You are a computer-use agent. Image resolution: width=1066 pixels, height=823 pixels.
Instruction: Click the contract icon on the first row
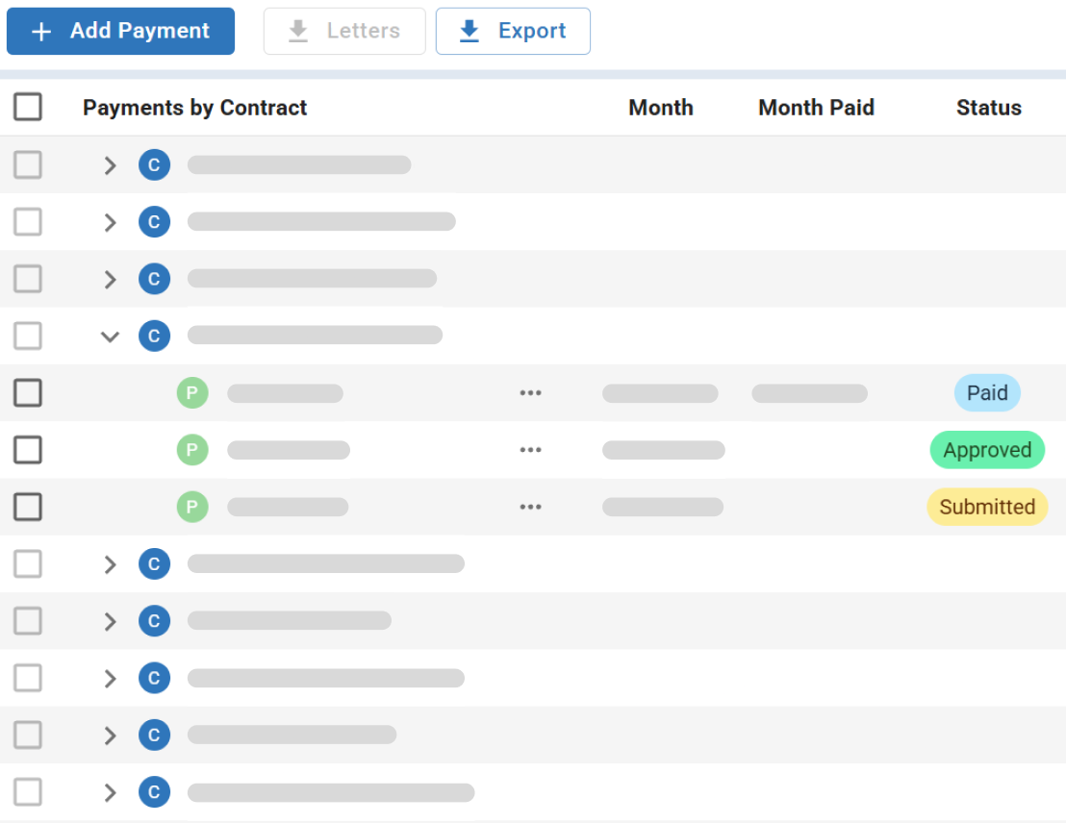click(154, 164)
